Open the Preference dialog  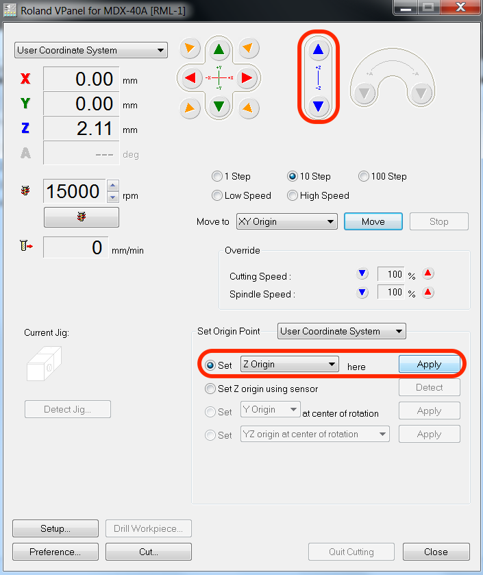click(55, 552)
